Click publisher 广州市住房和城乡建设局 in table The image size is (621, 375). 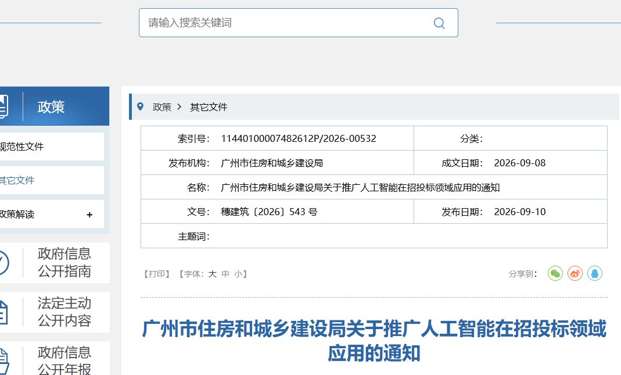click(272, 163)
